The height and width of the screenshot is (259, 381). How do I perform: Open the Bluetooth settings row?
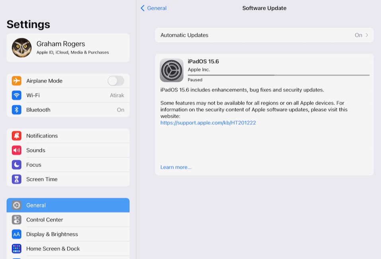(x=68, y=110)
